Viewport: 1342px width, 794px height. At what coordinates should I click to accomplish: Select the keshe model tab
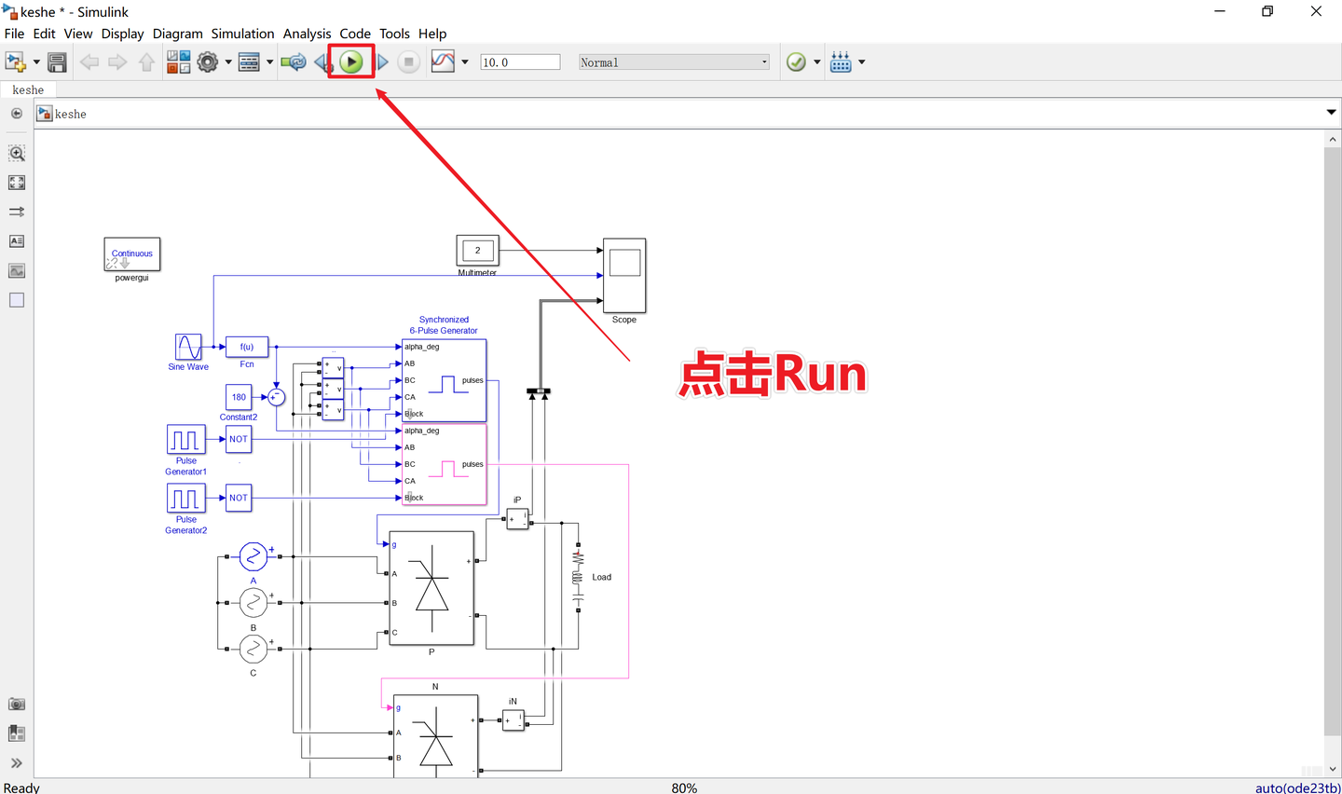pos(28,89)
